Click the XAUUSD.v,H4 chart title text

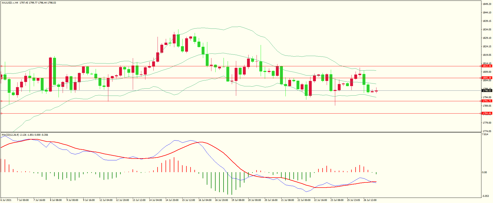10,3
